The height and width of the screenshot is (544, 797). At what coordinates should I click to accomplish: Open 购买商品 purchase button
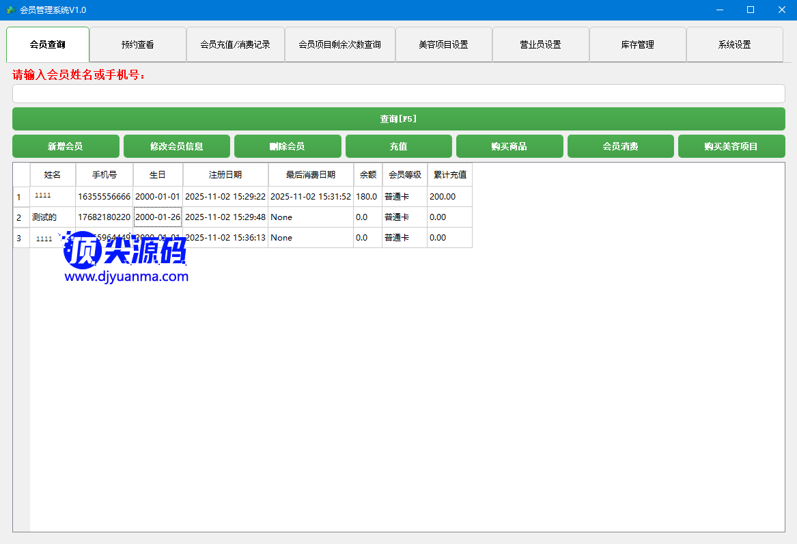[x=509, y=146]
